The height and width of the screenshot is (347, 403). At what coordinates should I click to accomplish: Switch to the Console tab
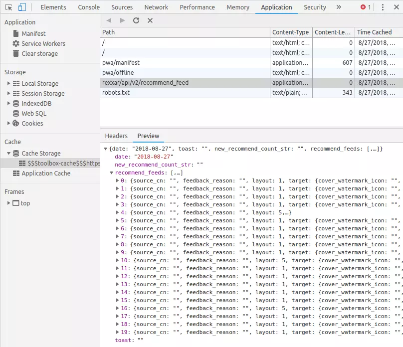89,7
